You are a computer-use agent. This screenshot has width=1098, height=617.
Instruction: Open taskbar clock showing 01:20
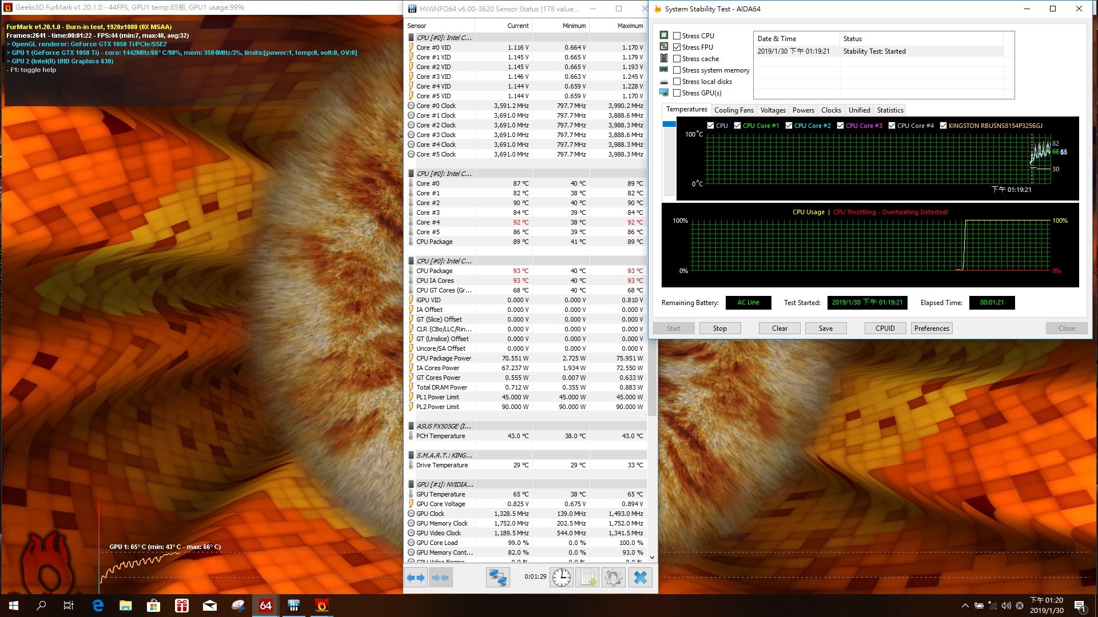(1047, 606)
